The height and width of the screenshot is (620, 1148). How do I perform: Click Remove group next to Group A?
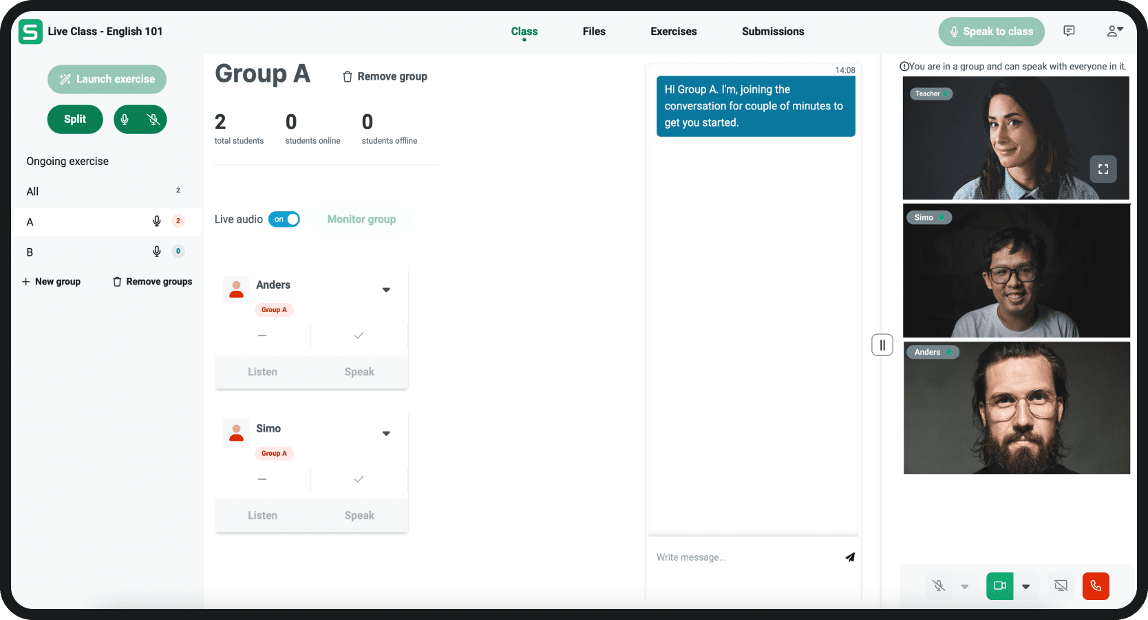(385, 76)
